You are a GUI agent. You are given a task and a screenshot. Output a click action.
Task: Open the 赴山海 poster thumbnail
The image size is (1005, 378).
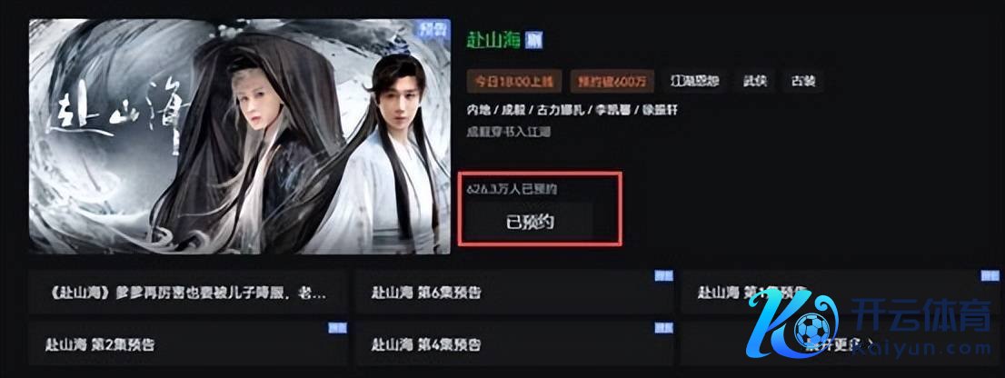pos(240,135)
